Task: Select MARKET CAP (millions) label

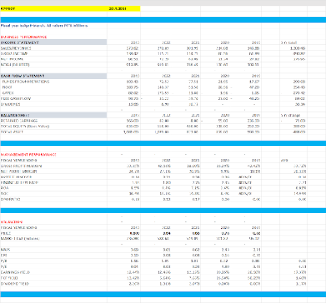Action: (x=20, y=238)
